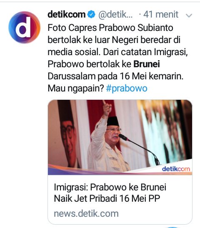The image size is (200, 228).
Task: Click the 'Mau ngapain?' tweet text
Action: 76,88
